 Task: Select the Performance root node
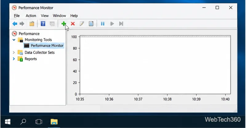coord(29,34)
